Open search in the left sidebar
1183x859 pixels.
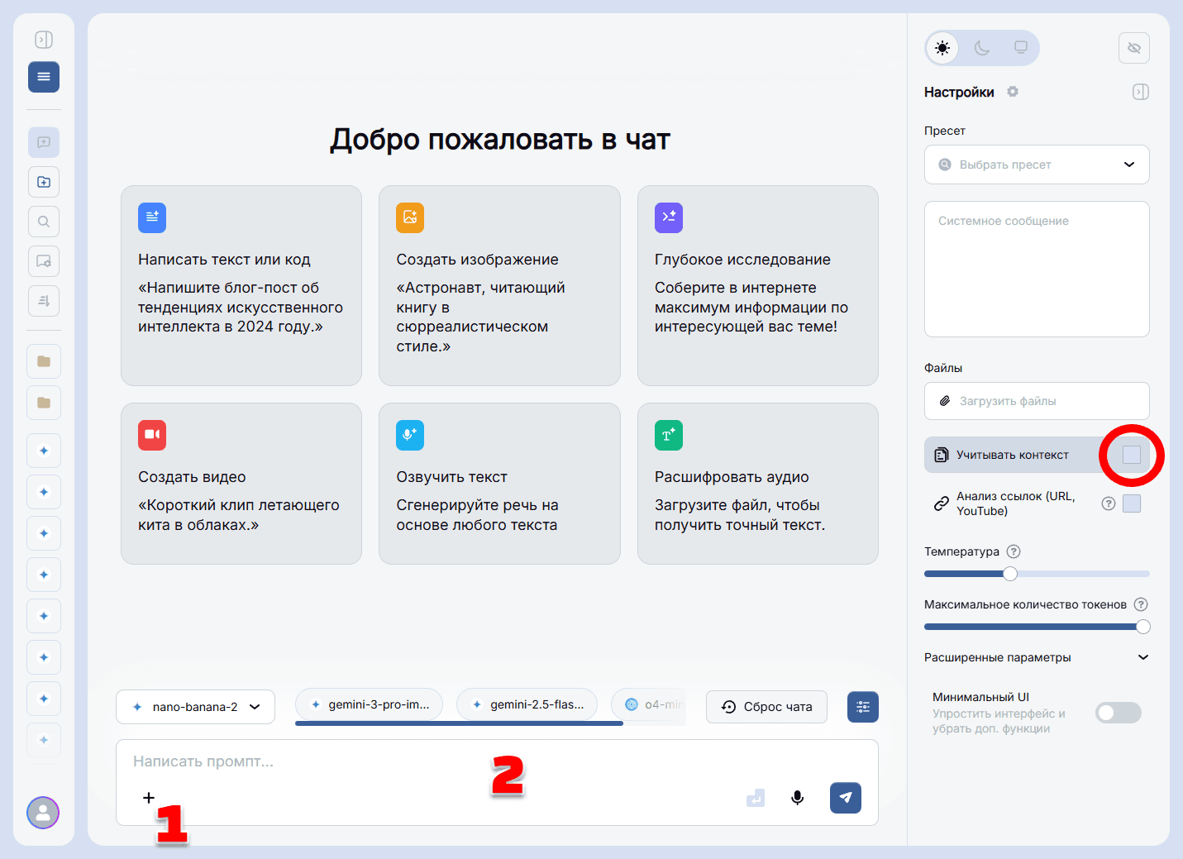[43, 222]
